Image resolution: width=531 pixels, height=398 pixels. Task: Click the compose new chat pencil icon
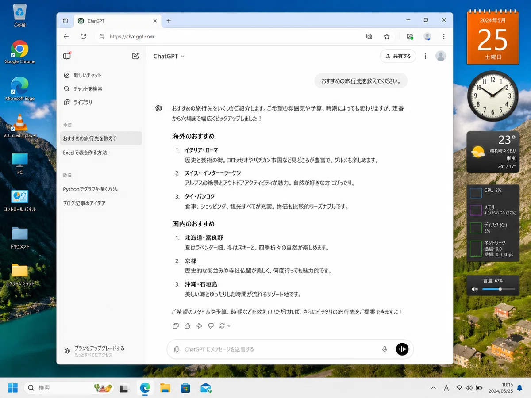click(135, 56)
